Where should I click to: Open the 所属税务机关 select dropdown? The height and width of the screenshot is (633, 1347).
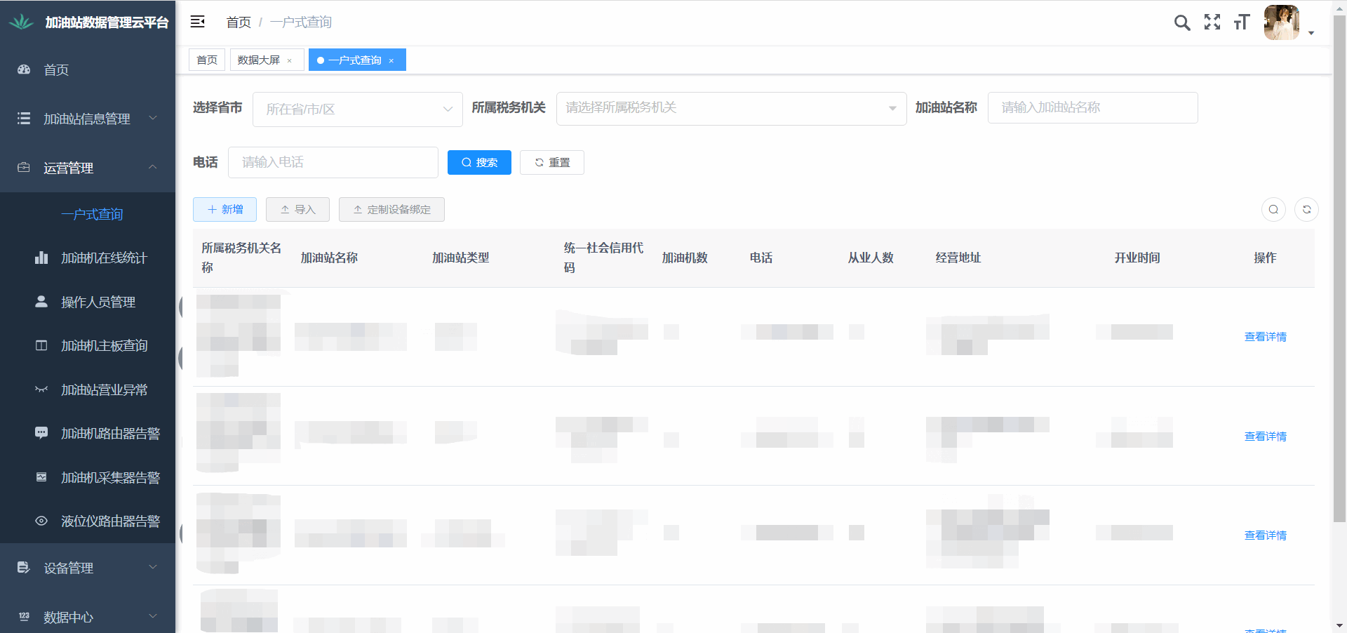(x=731, y=108)
